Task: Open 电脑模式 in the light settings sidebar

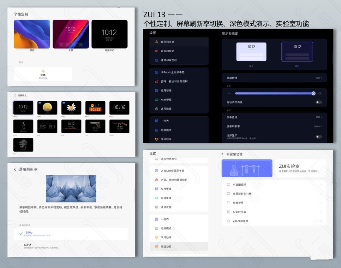Action: [x=179, y=229]
